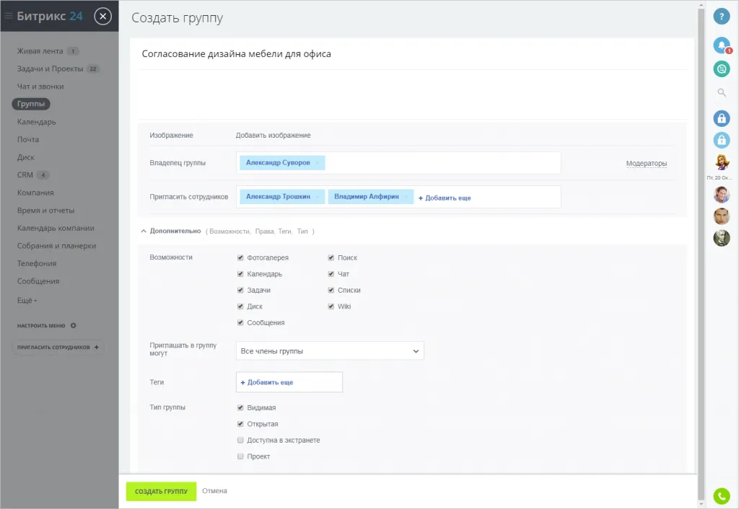Image resolution: width=739 pixels, height=509 pixels.
Task: Expand the Ещё menu in sidebar
Action: pos(27,299)
